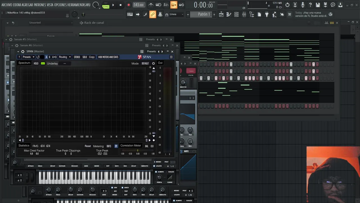Open SPAN hamburger menu icon
Image resolution: width=360 pixels, height=203 pixels.
(x=171, y=57)
